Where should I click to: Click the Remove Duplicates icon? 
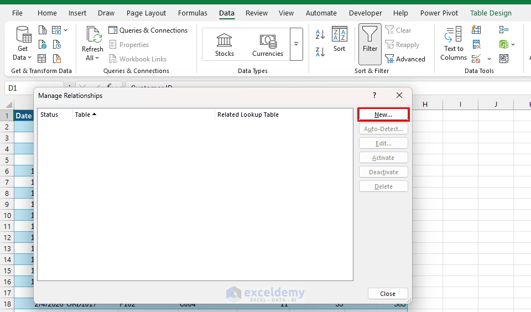point(476,44)
